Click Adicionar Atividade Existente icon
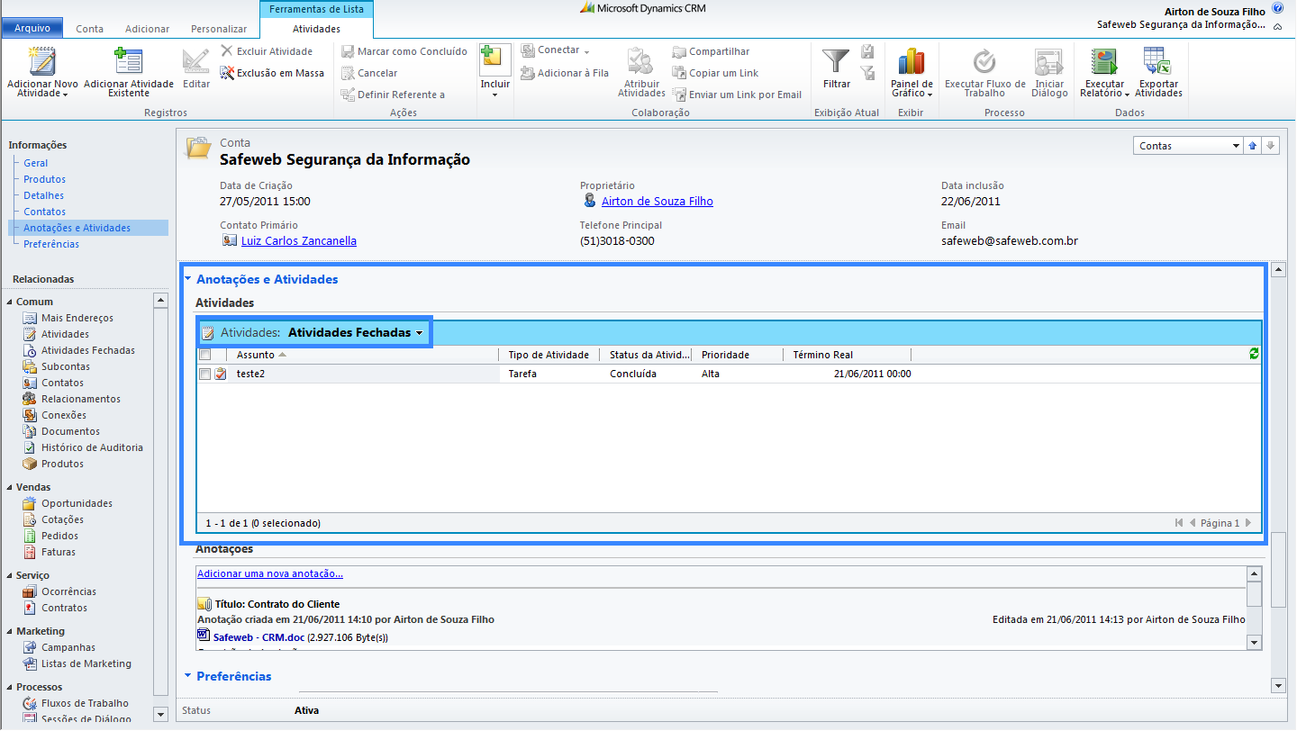Image resolution: width=1297 pixels, height=731 pixels. [128, 61]
